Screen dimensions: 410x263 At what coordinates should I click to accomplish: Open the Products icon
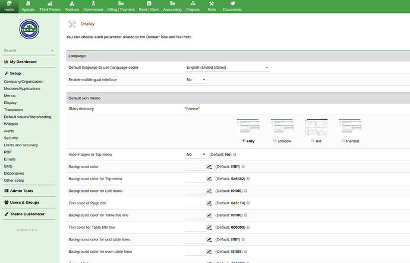coord(72,4)
